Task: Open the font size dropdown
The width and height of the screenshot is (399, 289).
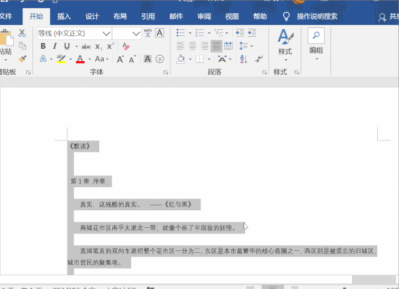Action: 136,33
